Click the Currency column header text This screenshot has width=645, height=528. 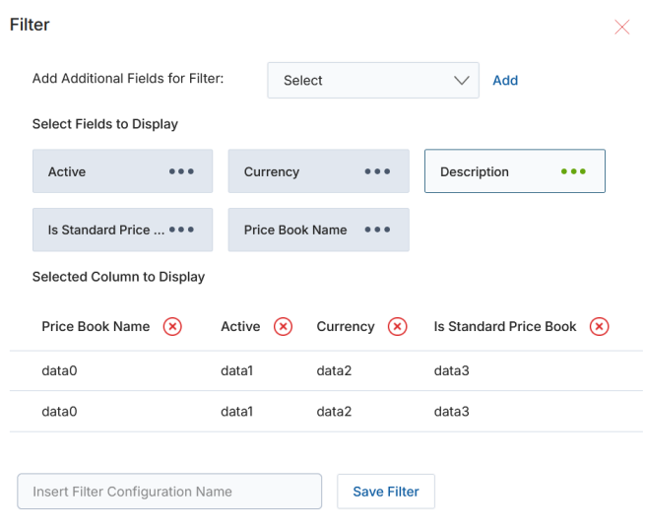(x=346, y=326)
